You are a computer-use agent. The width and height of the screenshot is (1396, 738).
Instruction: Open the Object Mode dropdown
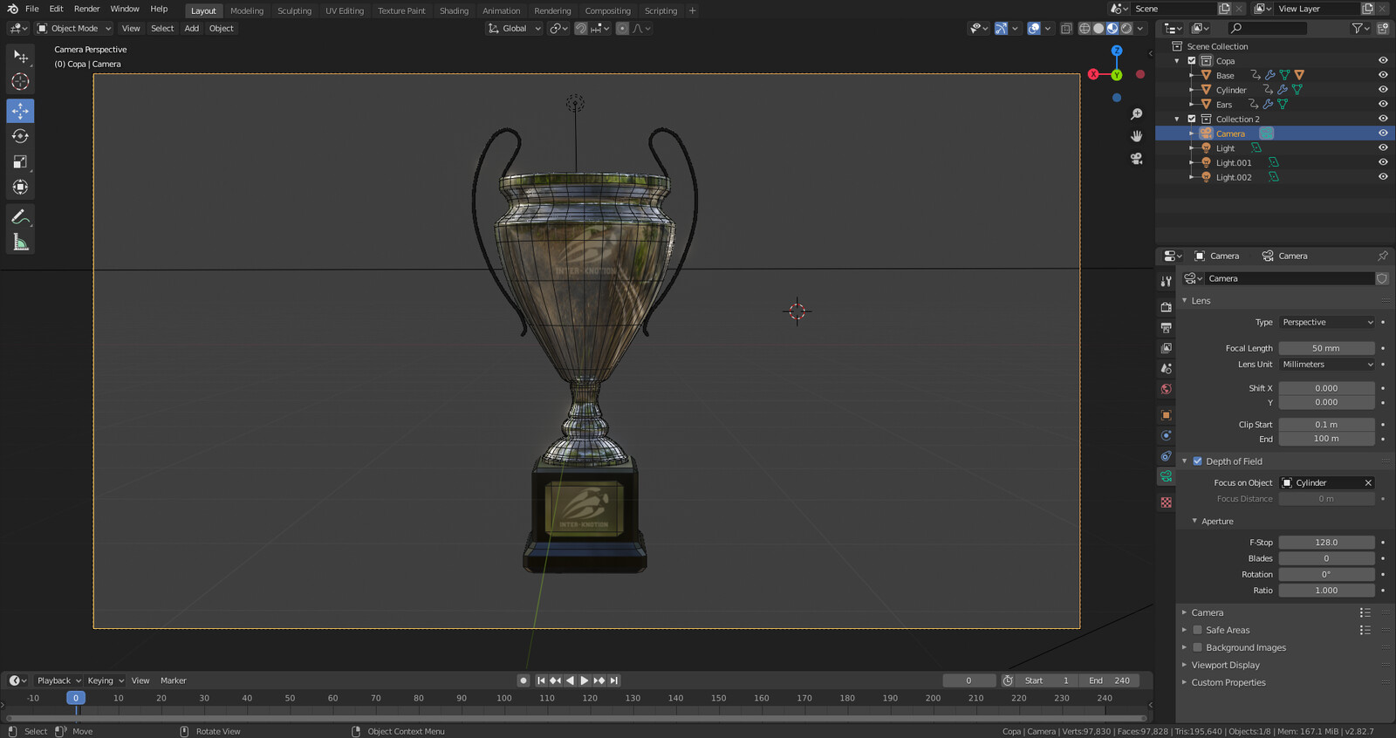[74, 29]
